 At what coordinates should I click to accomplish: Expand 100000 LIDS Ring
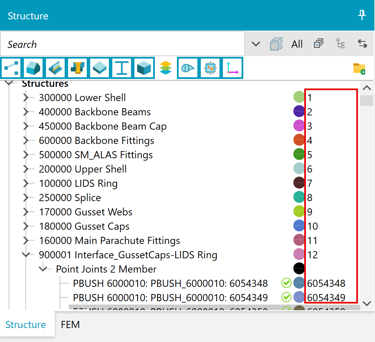(26, 183)
